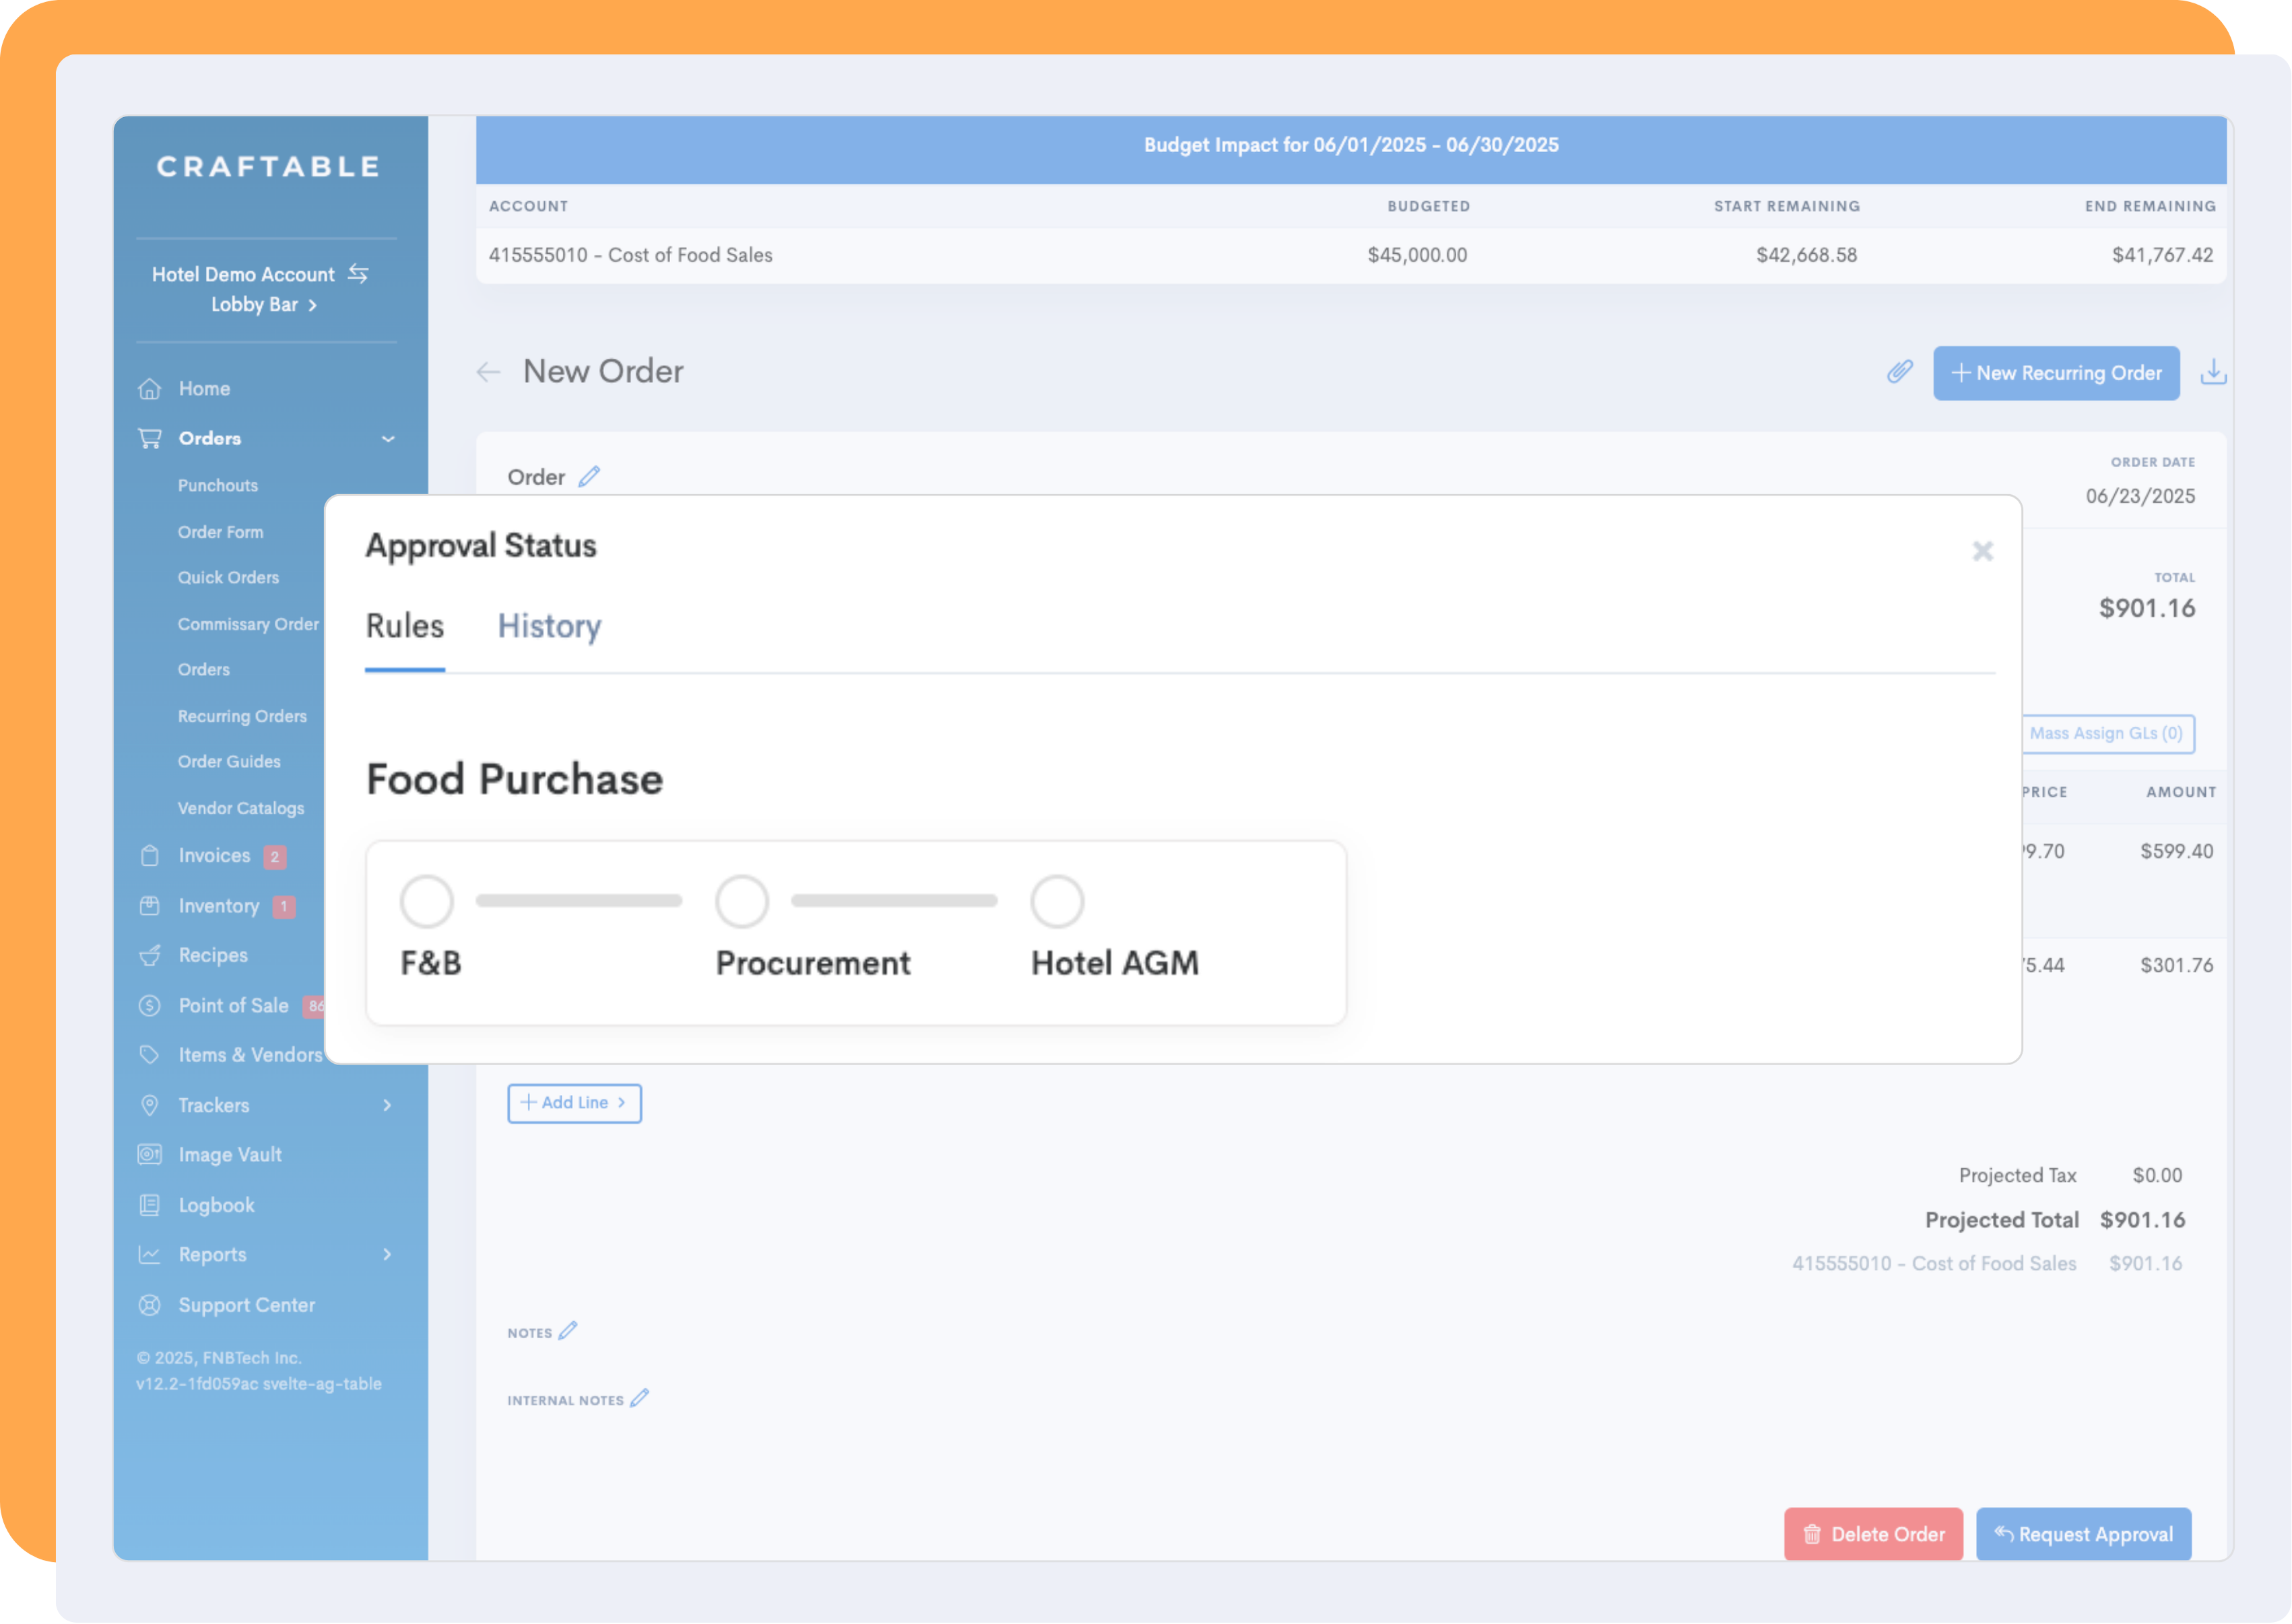Image resolution: width=2292 pixels, height=1624 pixels.
Task: Click the Trackers pin icon
Action: click(149, 1105)
